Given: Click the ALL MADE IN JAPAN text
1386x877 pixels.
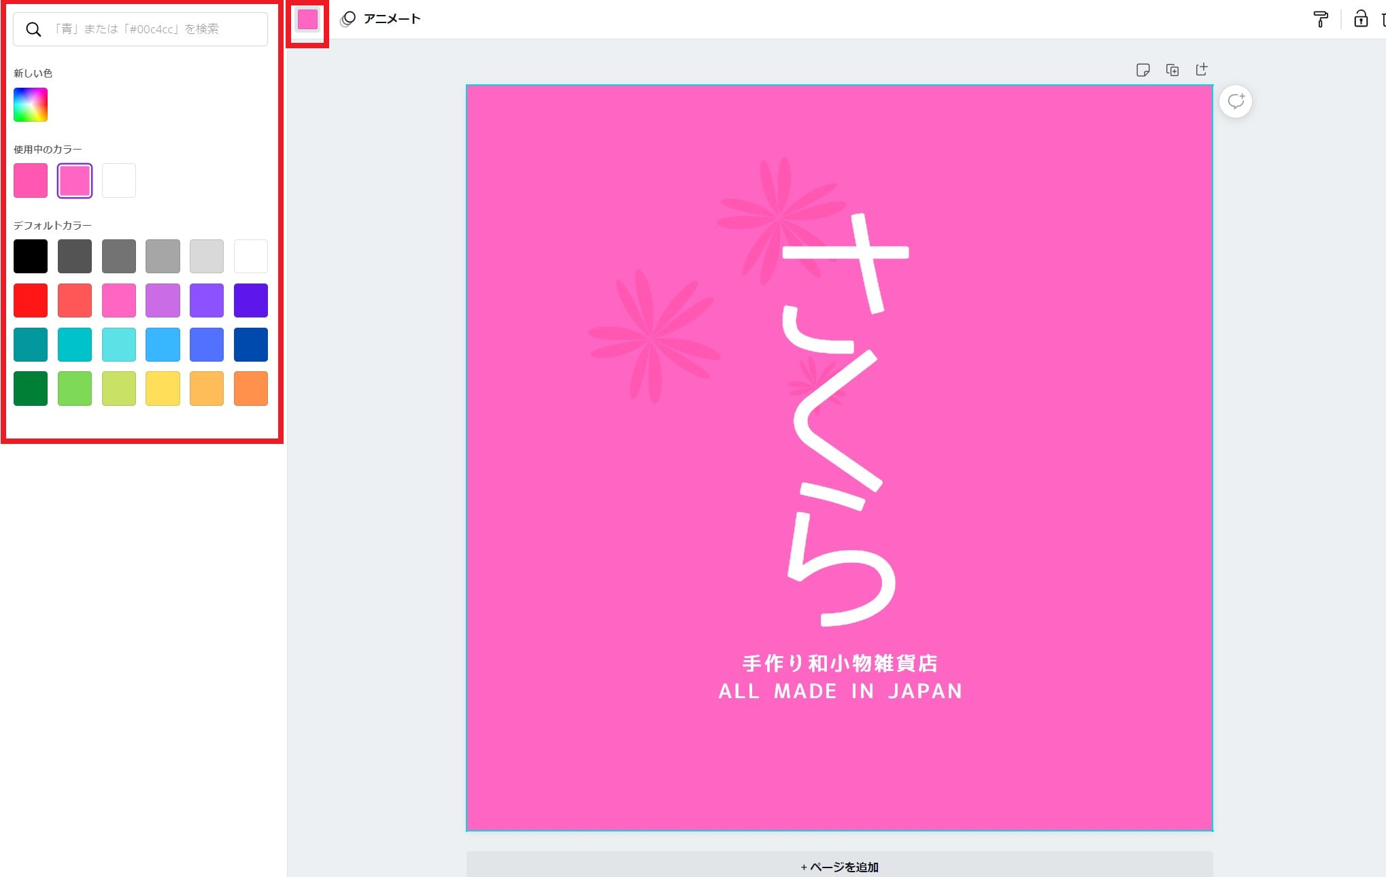Looking at the screenshot, I should [840, 691].
